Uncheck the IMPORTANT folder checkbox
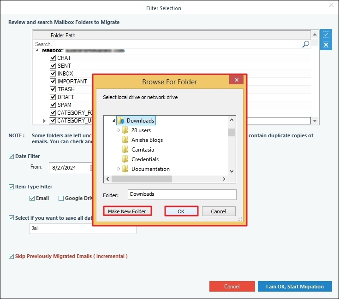The width and height of the screenshot is (339, 299). click(53, 81)
